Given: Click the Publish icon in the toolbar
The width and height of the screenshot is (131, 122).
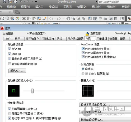Looking at the screenshot, I should [x=12, y=18].
